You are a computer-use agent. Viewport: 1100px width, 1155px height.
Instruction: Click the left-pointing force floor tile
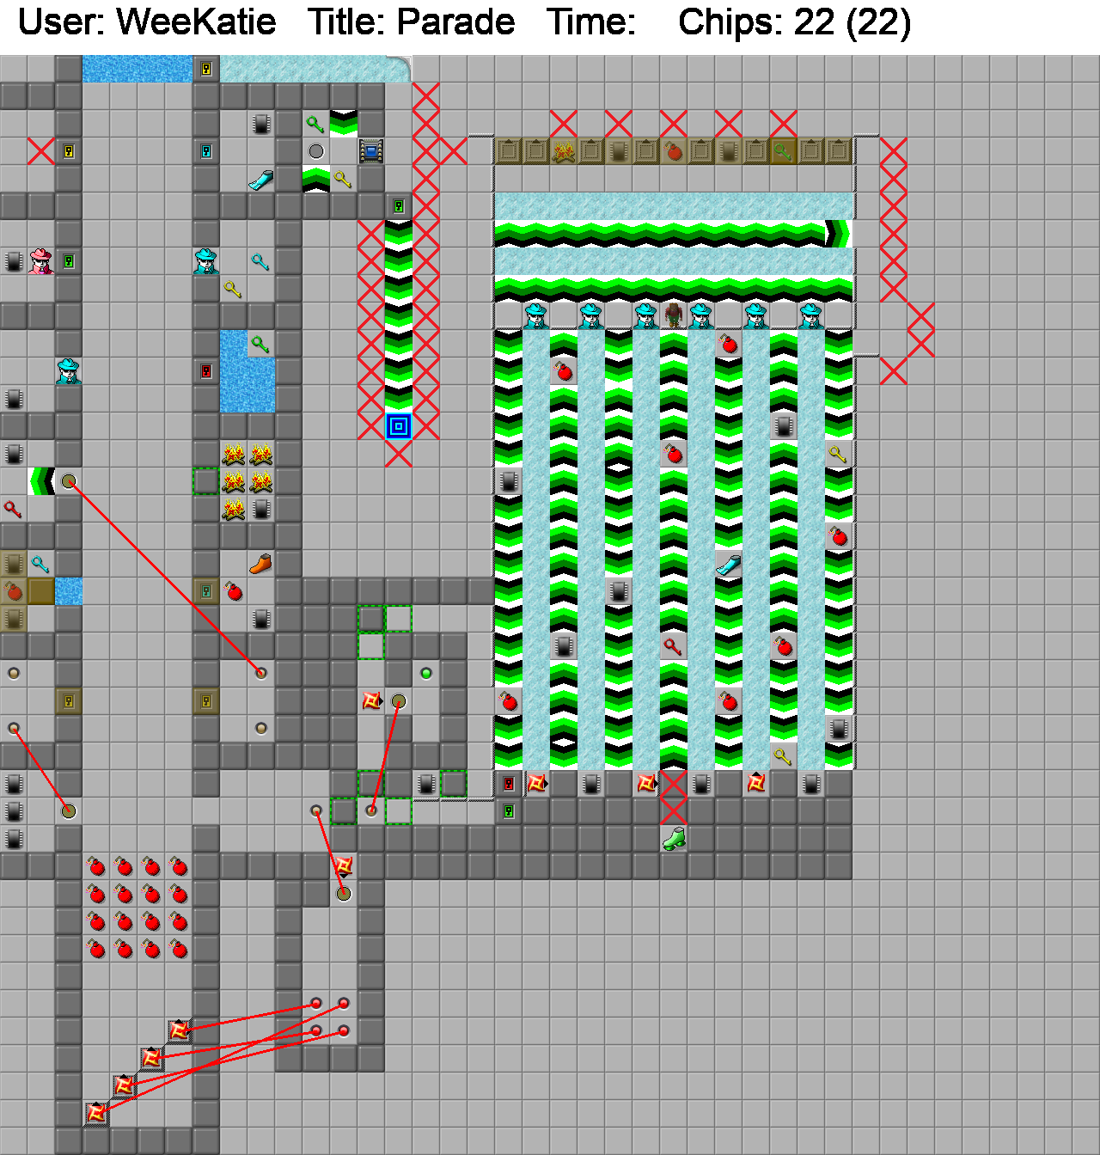(x=41, y=481)
